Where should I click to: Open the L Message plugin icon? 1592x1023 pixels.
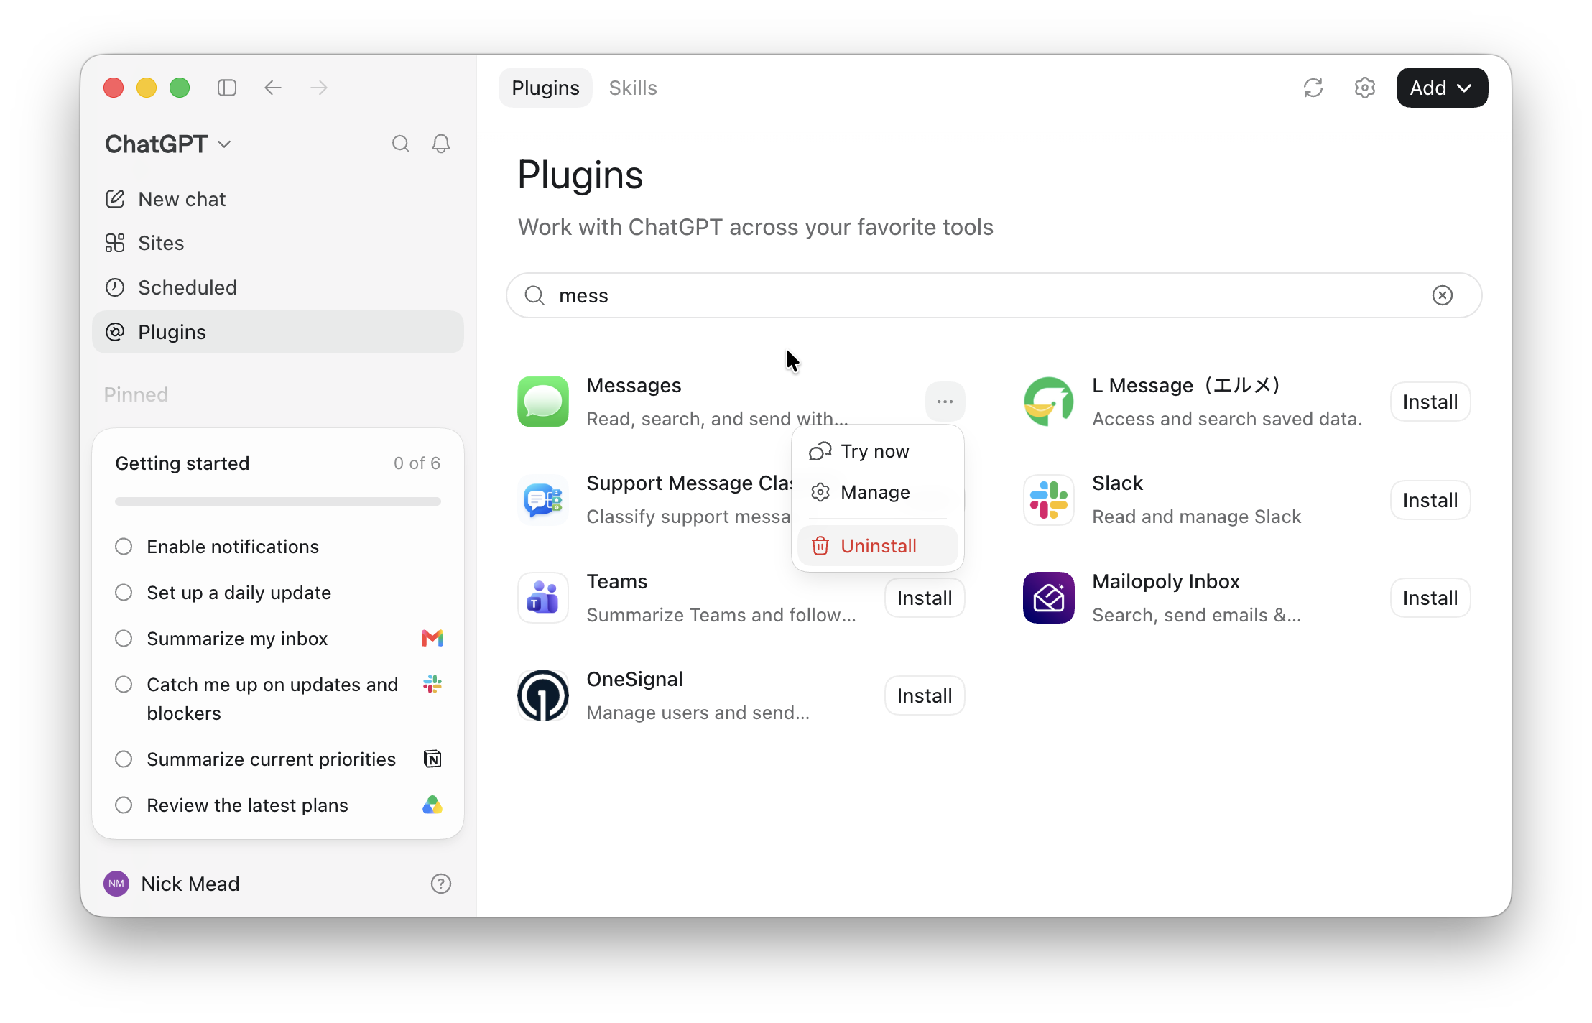pyautogui.click(x=1049, y=402)
